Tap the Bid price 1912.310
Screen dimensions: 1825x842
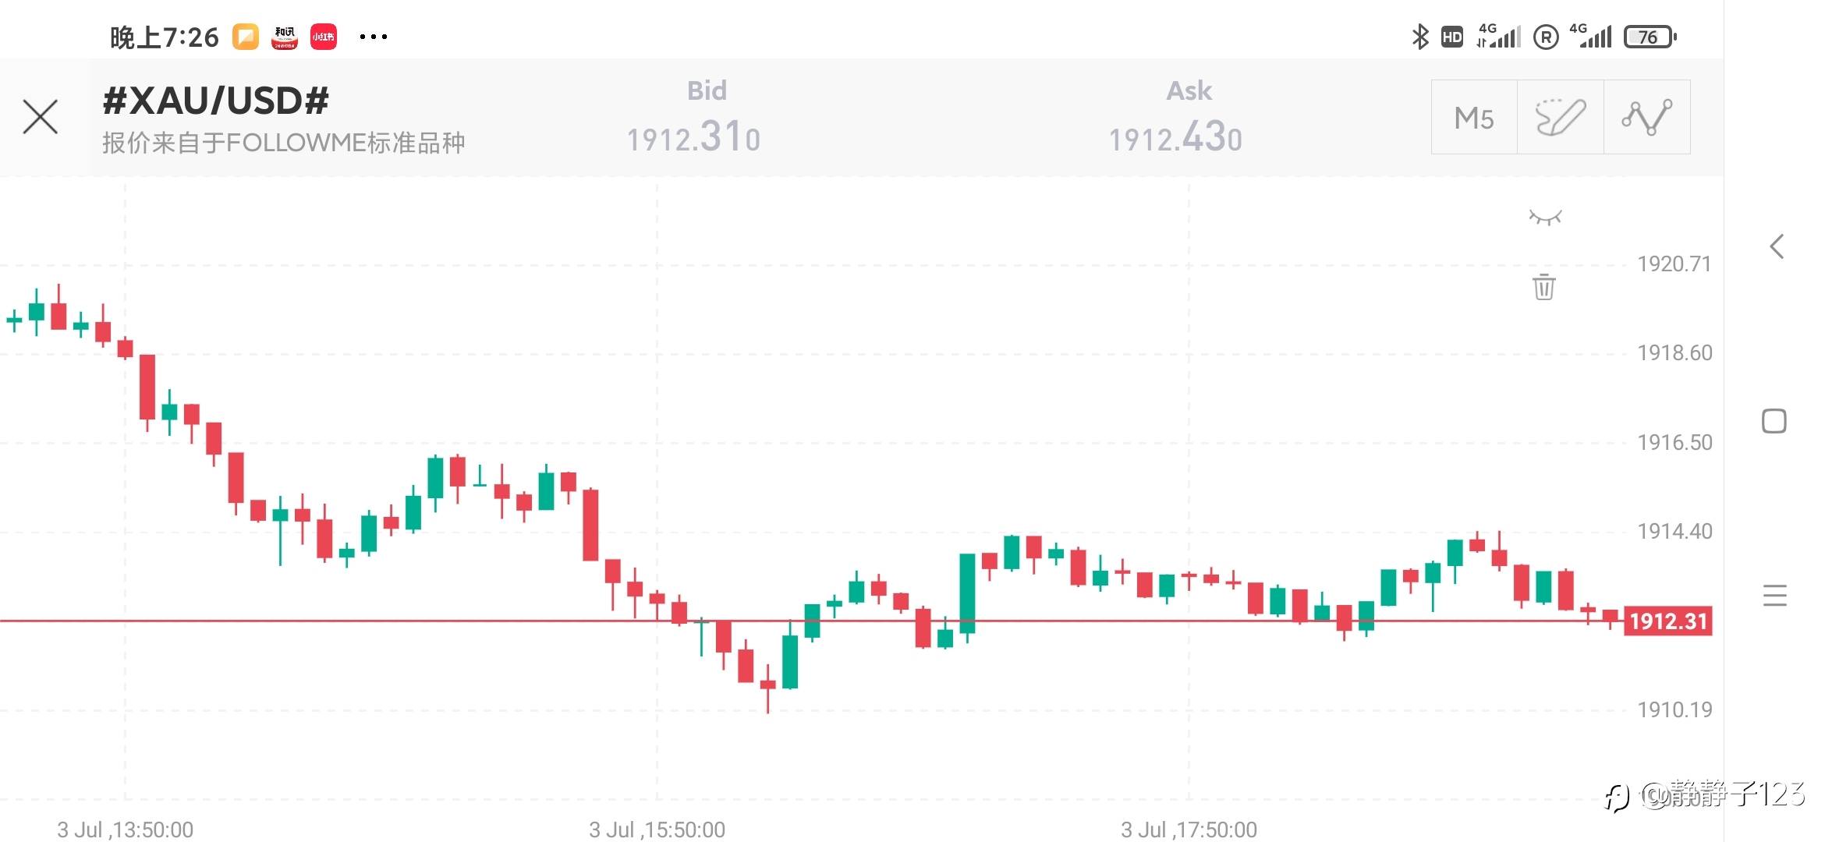click(x=693, y=138)
